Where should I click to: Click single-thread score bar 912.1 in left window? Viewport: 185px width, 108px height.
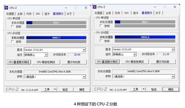[x=56, y=23]
